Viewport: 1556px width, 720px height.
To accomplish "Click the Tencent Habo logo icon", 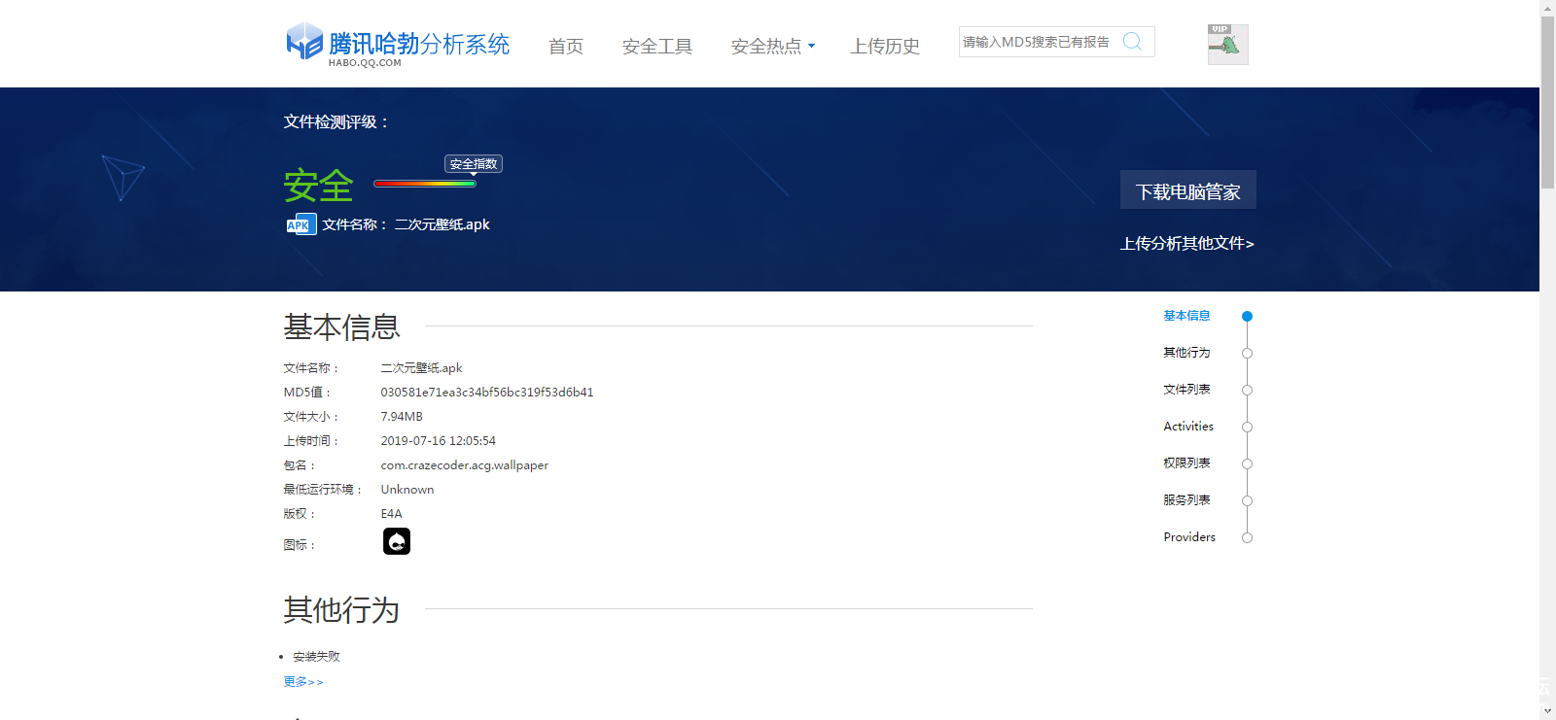I will click(x=304, y=42).
